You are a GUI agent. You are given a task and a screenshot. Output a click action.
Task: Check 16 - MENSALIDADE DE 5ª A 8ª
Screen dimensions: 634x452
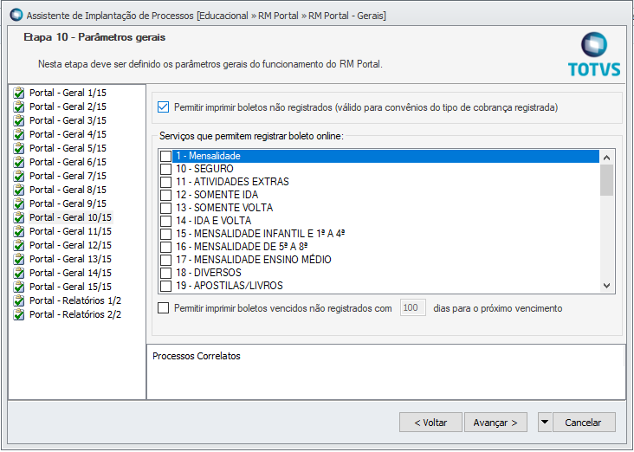coord(165,247)
